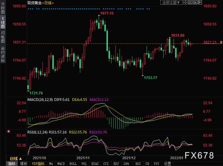Open the 闪电图 sidebar view
223x166 pixels.
[3, 37]
